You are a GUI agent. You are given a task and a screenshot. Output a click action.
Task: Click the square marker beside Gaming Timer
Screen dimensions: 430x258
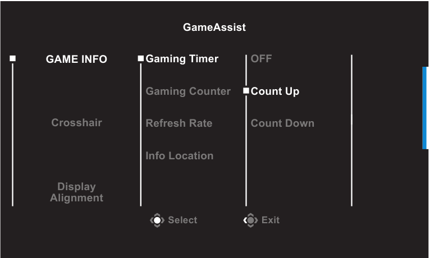(x=141, y=58)
